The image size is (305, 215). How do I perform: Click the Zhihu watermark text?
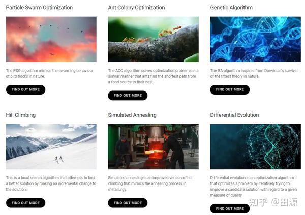point(273,202)
